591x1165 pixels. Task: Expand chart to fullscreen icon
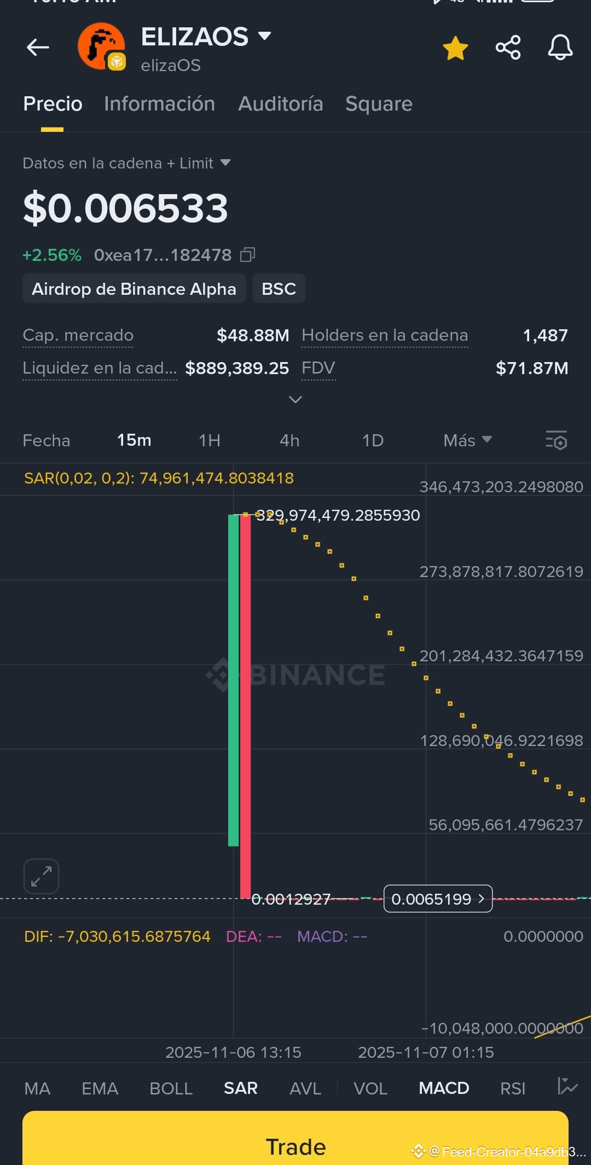pyautogui.click(x=41, y=876)
